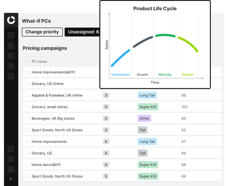Click the Change priority button
The image size is (226, 186).
point(42,32)
